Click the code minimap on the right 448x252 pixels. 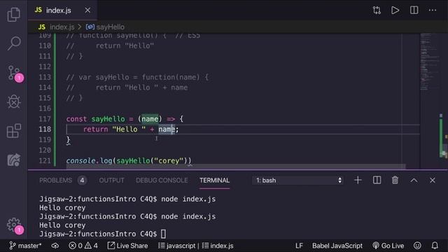point(429,63)
